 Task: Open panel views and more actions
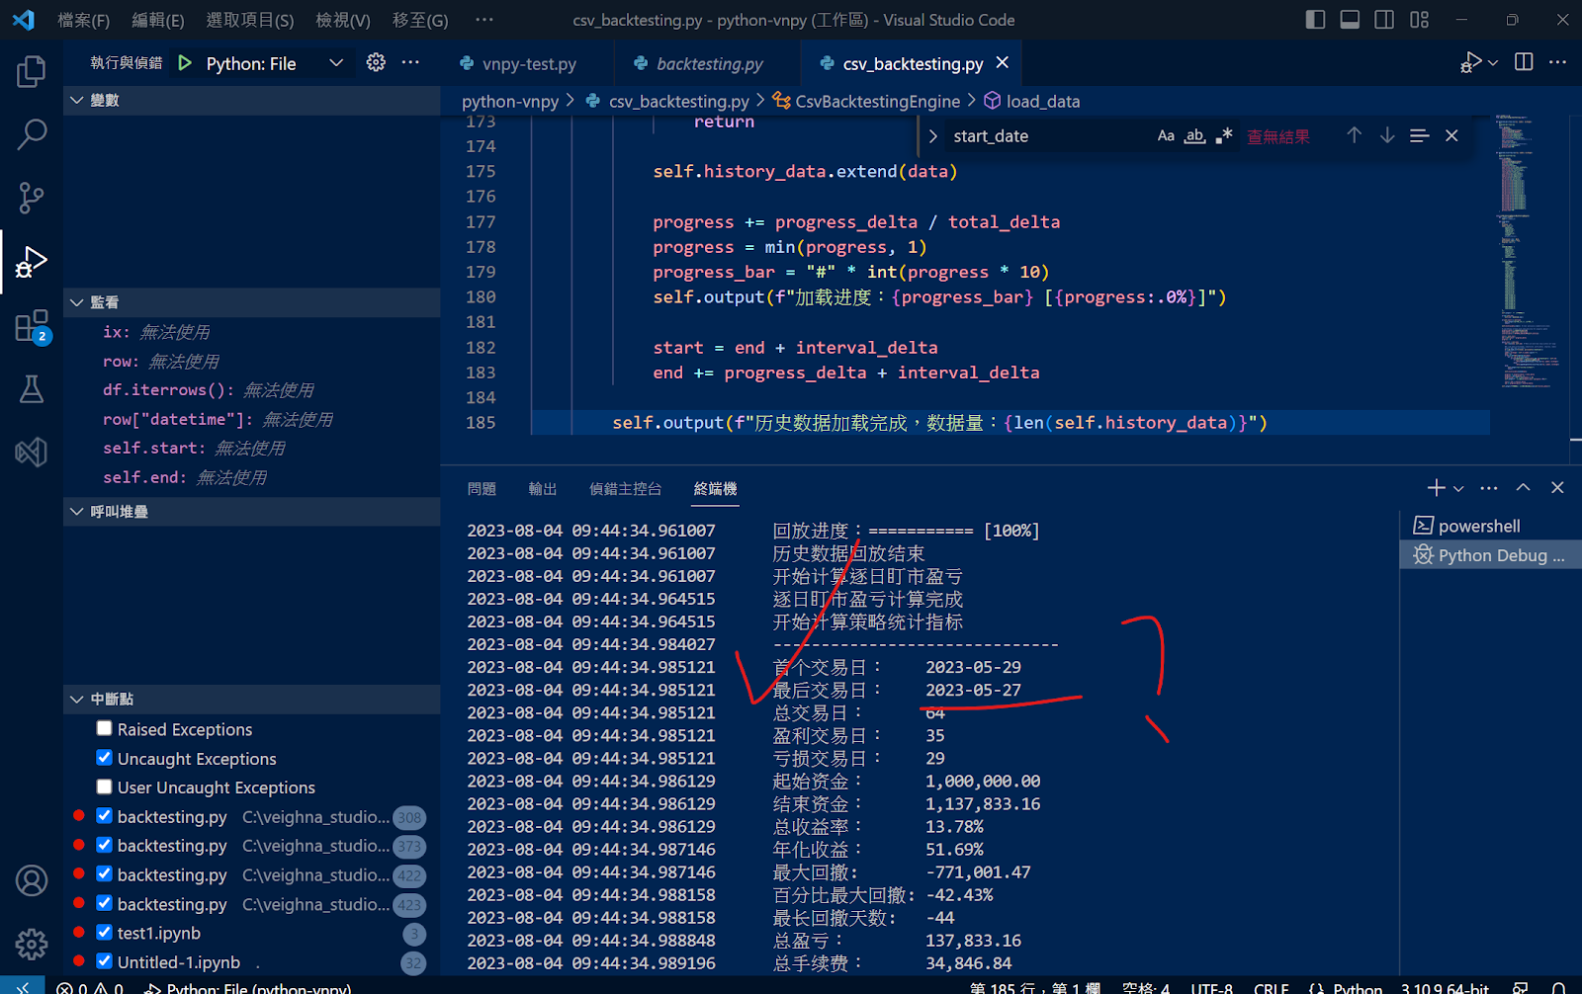click(x=1489, y=487)
